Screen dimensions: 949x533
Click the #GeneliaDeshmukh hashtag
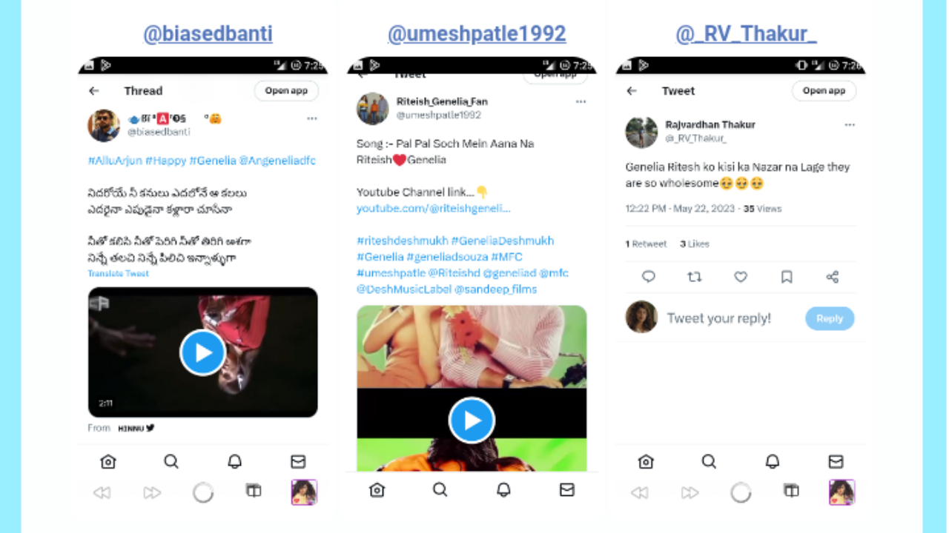coord(502,241)
